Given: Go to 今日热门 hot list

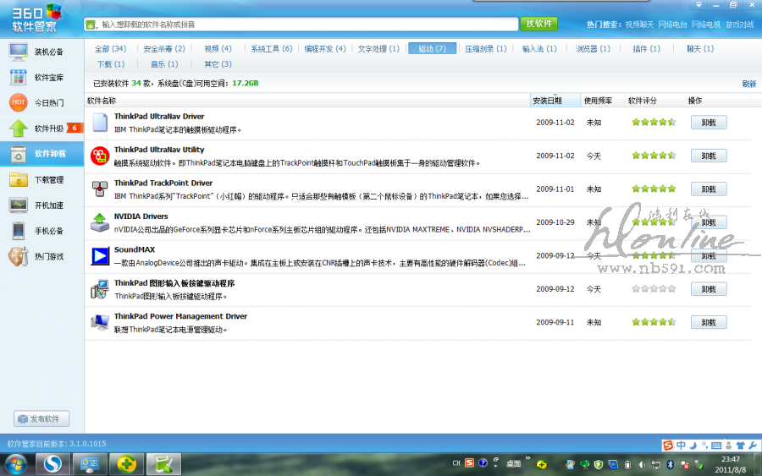Looking at the screenshot, I should tap(42, 103).
